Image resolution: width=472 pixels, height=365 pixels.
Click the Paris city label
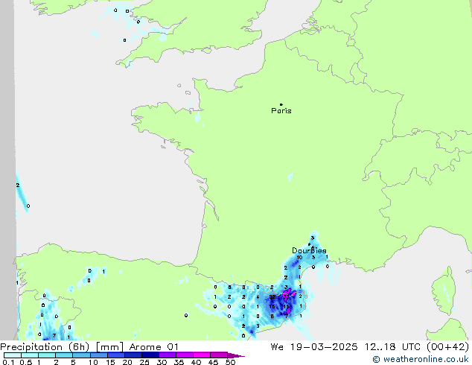(281, 111)
